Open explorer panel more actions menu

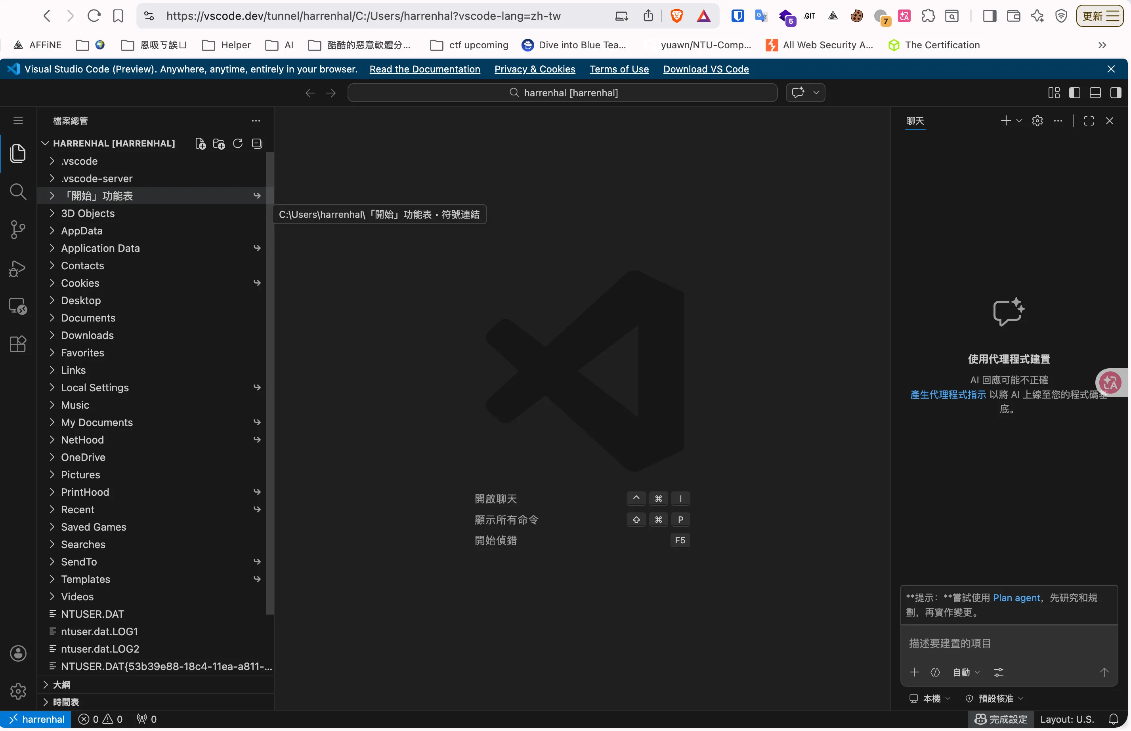pyautogui.click(x=256, y=120)
